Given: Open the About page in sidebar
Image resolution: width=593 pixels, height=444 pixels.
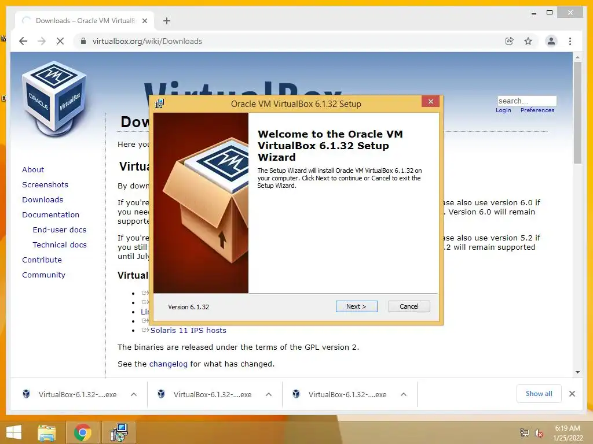Looking at the screenshot, I should tap(33, 169).
